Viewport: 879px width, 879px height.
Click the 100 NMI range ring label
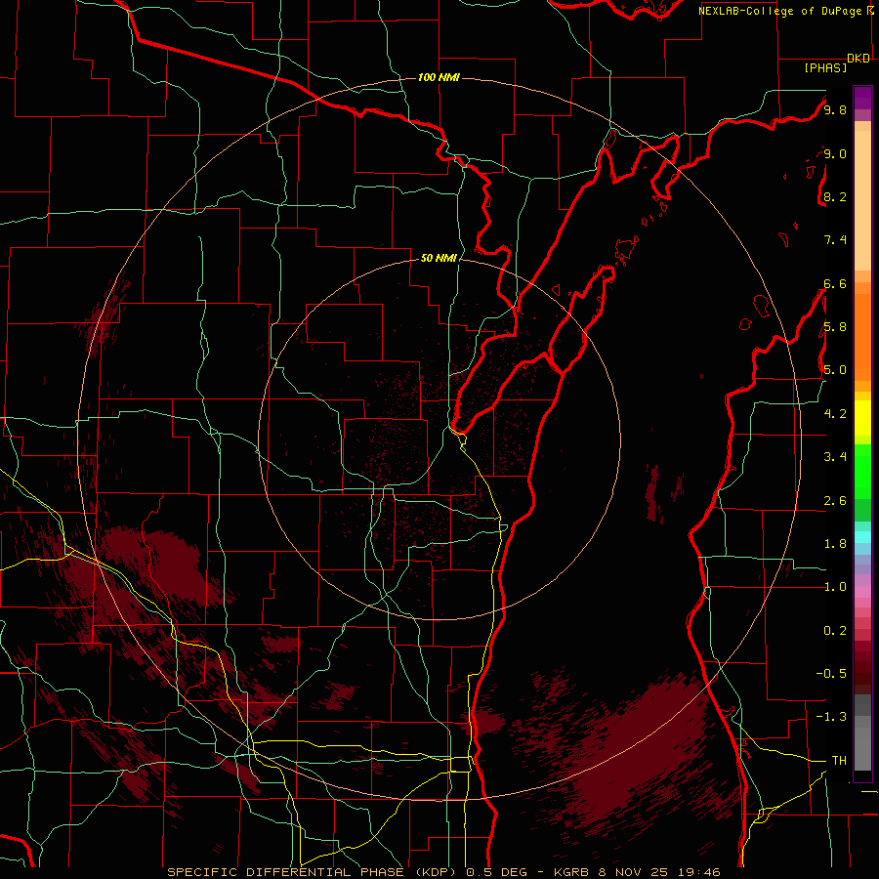click(439, 77)
